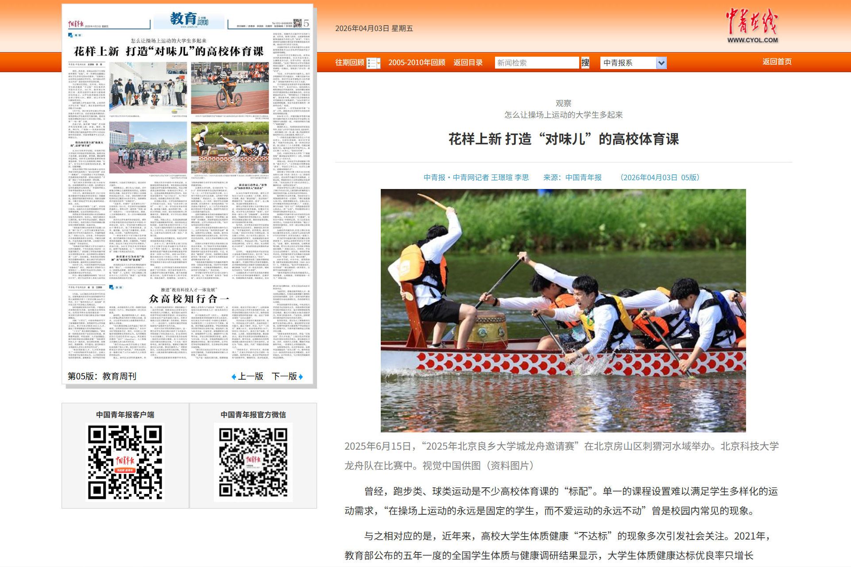Click 花样上新 headline in newspaper thumbnail

point(168,51)
